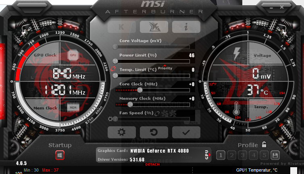304x174 pixels.
Task: Select profile slot 4
Action: [x=253, y=155]
